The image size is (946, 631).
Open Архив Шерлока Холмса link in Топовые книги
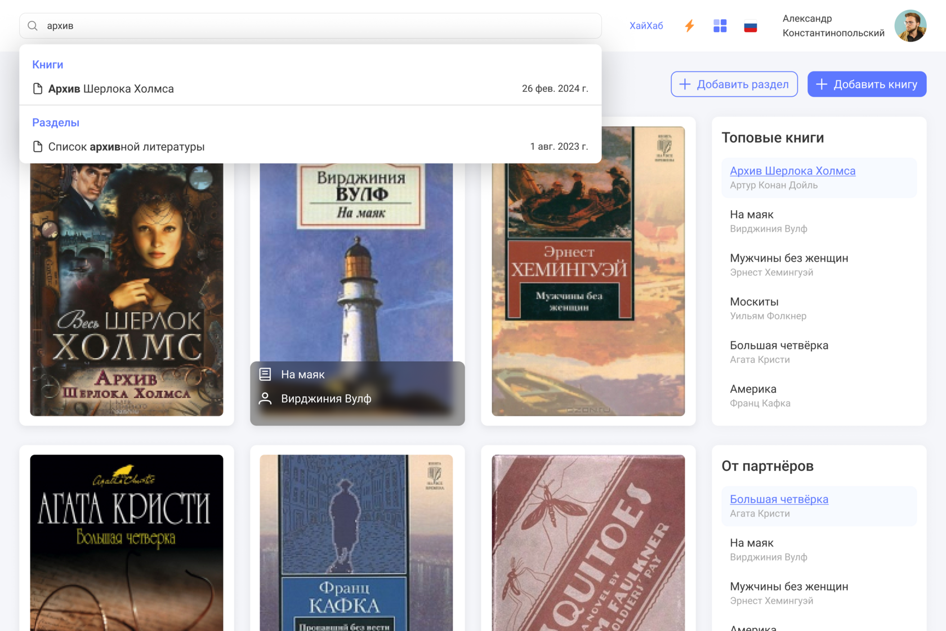click(x=792, y=171)
